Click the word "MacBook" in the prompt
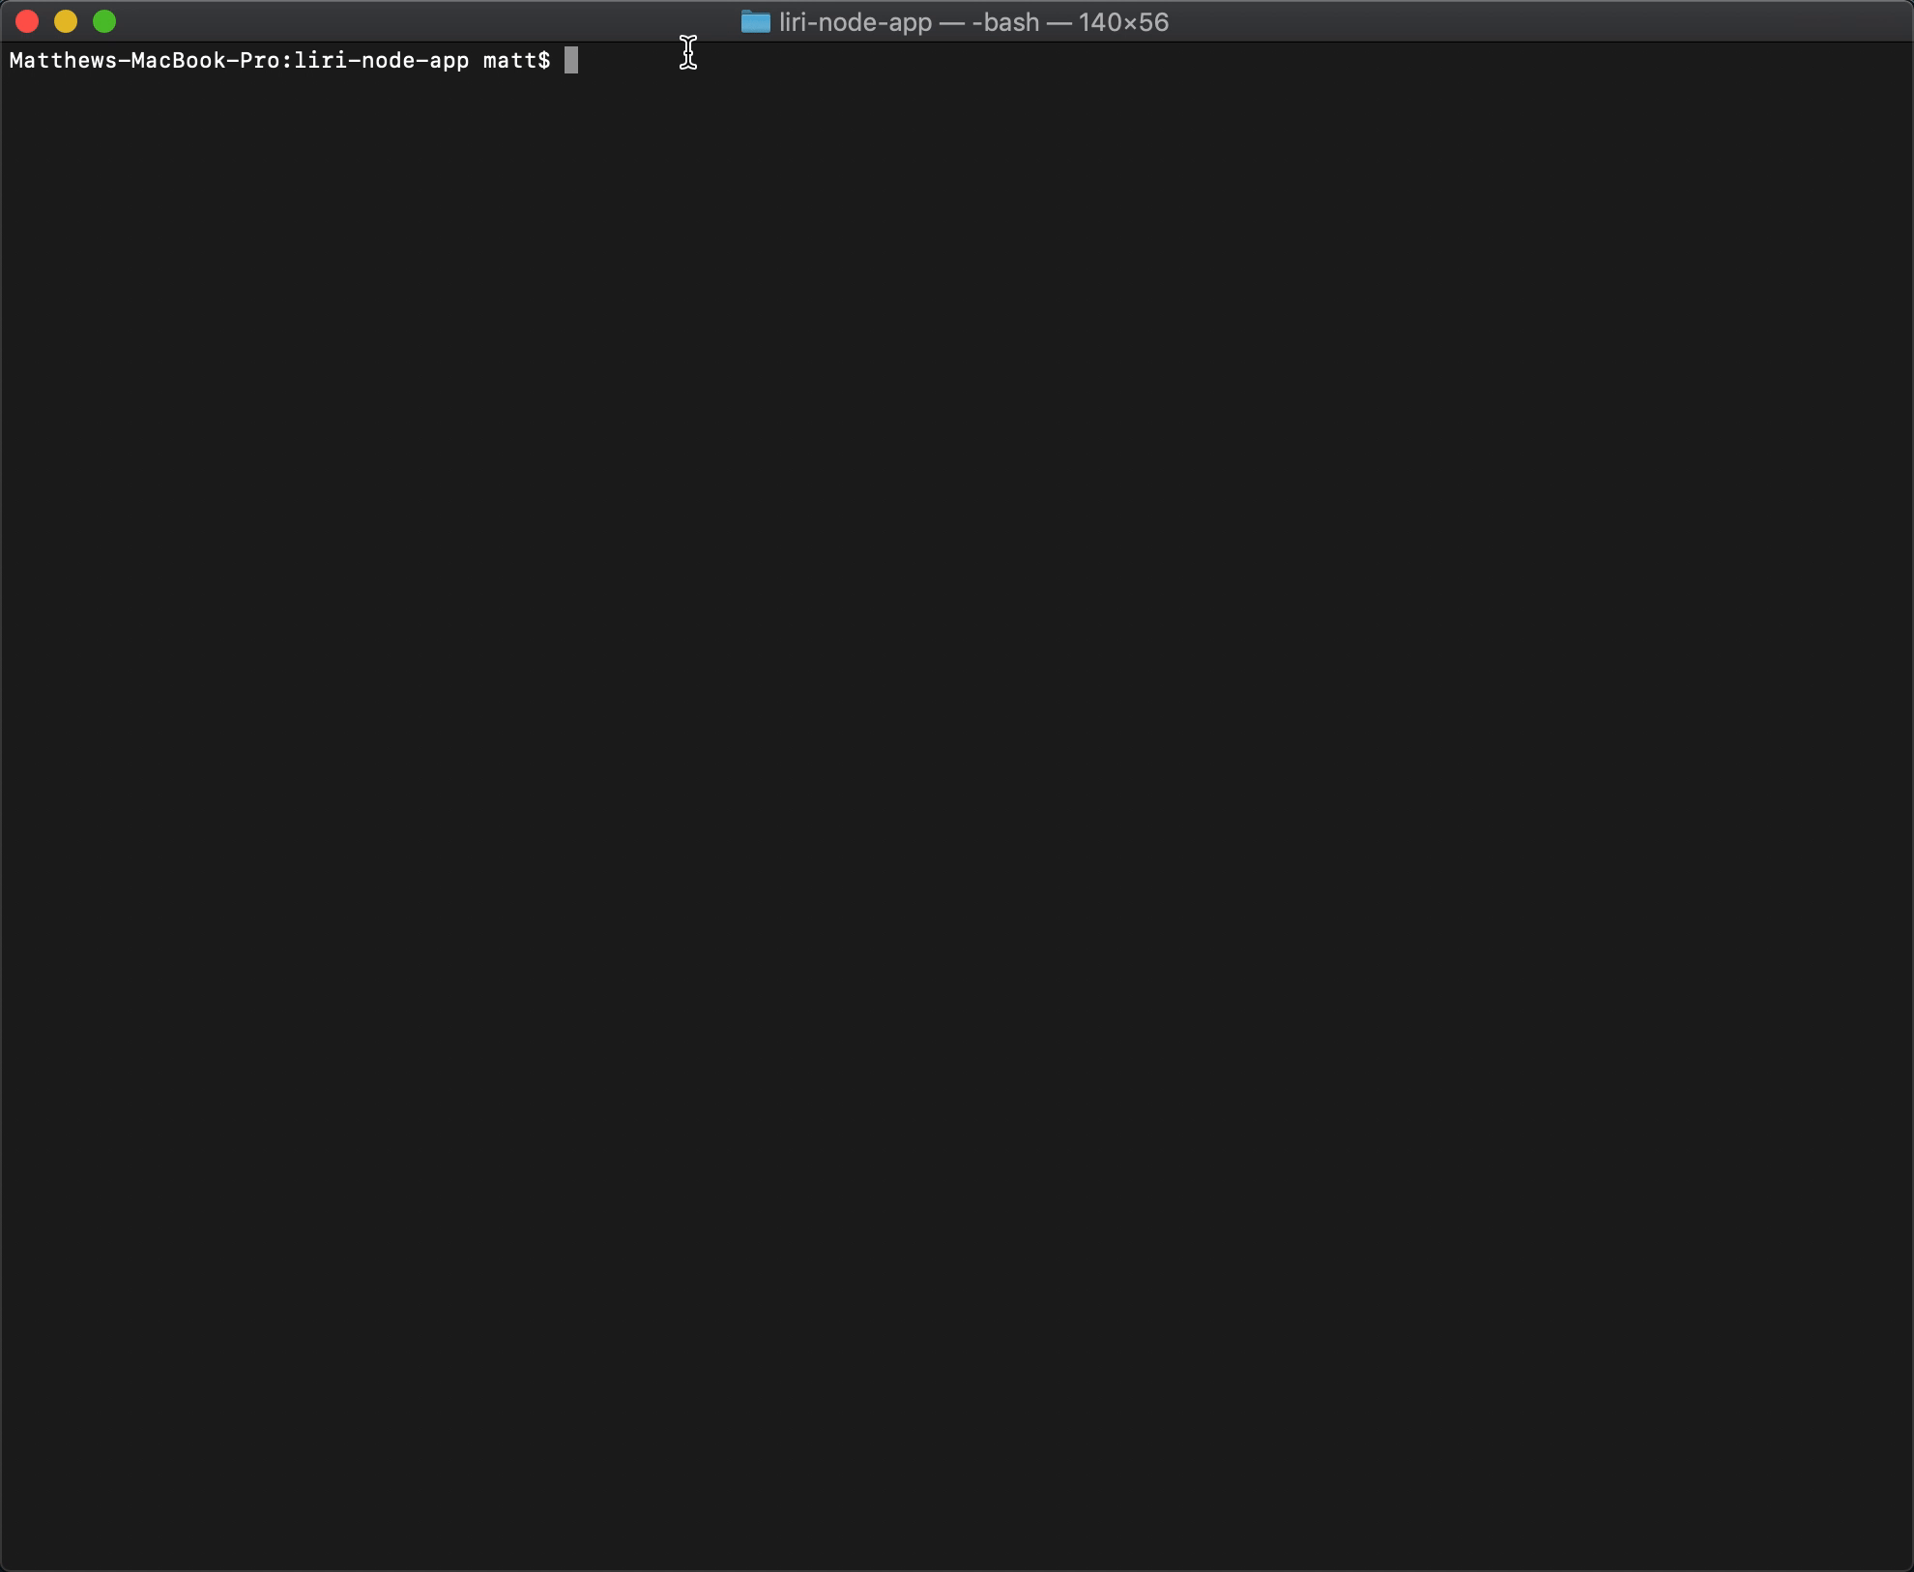Viewport: 1914px width, 1572px height. click(178, 61)
